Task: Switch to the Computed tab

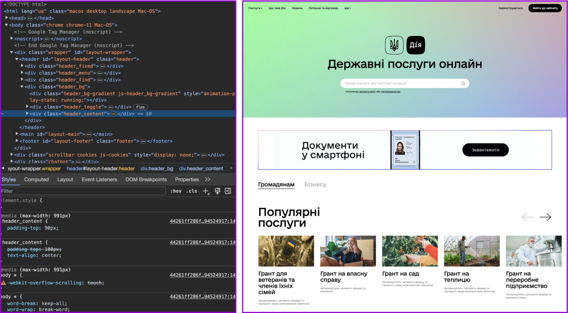Action: pos(37,180)
